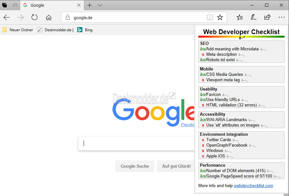Click help icon after WAI-ARIA Landmarks

252,120
